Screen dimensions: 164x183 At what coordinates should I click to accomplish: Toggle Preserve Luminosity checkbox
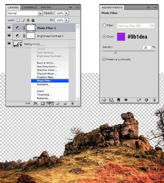(x=104, y=59)
